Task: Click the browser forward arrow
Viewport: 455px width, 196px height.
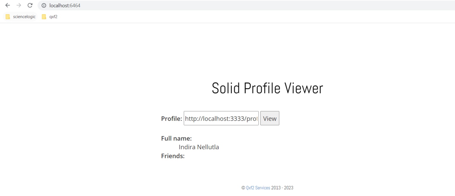Action: pos(19,5)
